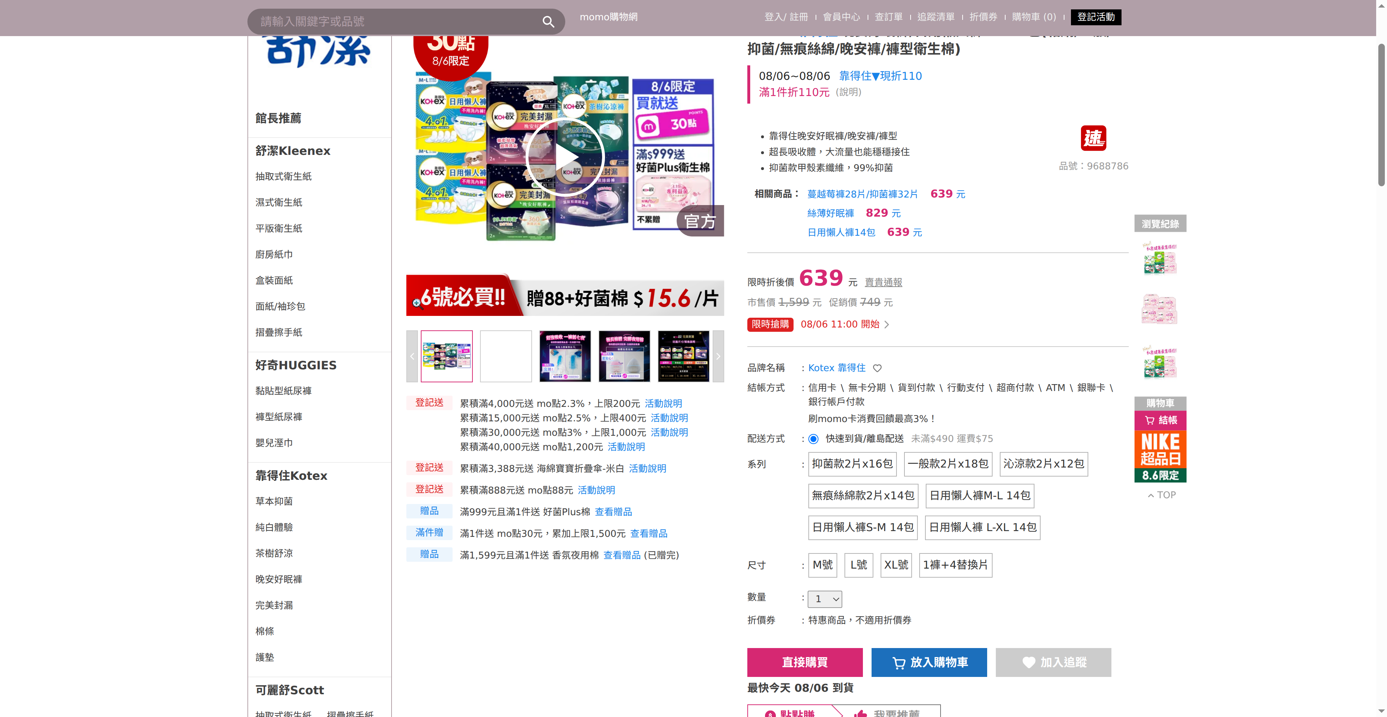Click 查看贈品 for 滿999元 好菌Plus棉
The image size is (1387, 717).
pyautogui.click(x=613, y=512)
